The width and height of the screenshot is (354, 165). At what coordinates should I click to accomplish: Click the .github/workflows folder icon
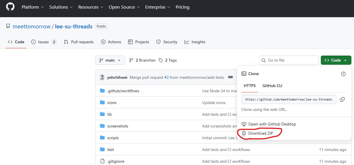point(102,91)
